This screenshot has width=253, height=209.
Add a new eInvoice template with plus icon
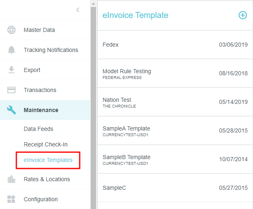pyautogui.click(x=243, y=15)
